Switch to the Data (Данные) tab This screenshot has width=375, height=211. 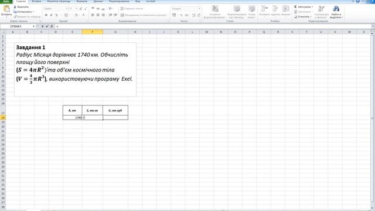point(98,1)
